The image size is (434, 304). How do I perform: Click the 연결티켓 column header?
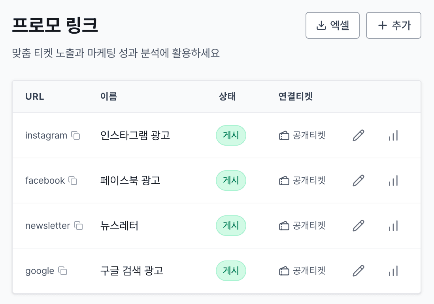coord(296,97)
